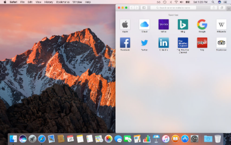Open the Bluetooth status menu
231x145 pixels.
171,2
